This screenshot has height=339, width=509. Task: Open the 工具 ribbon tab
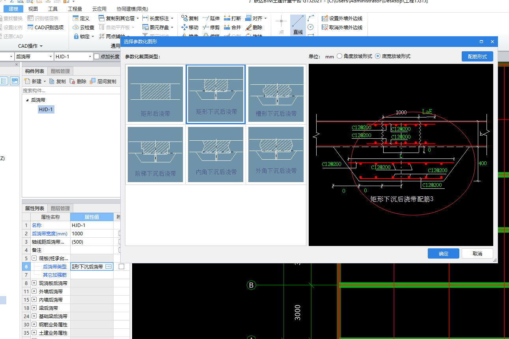point(53,9)
